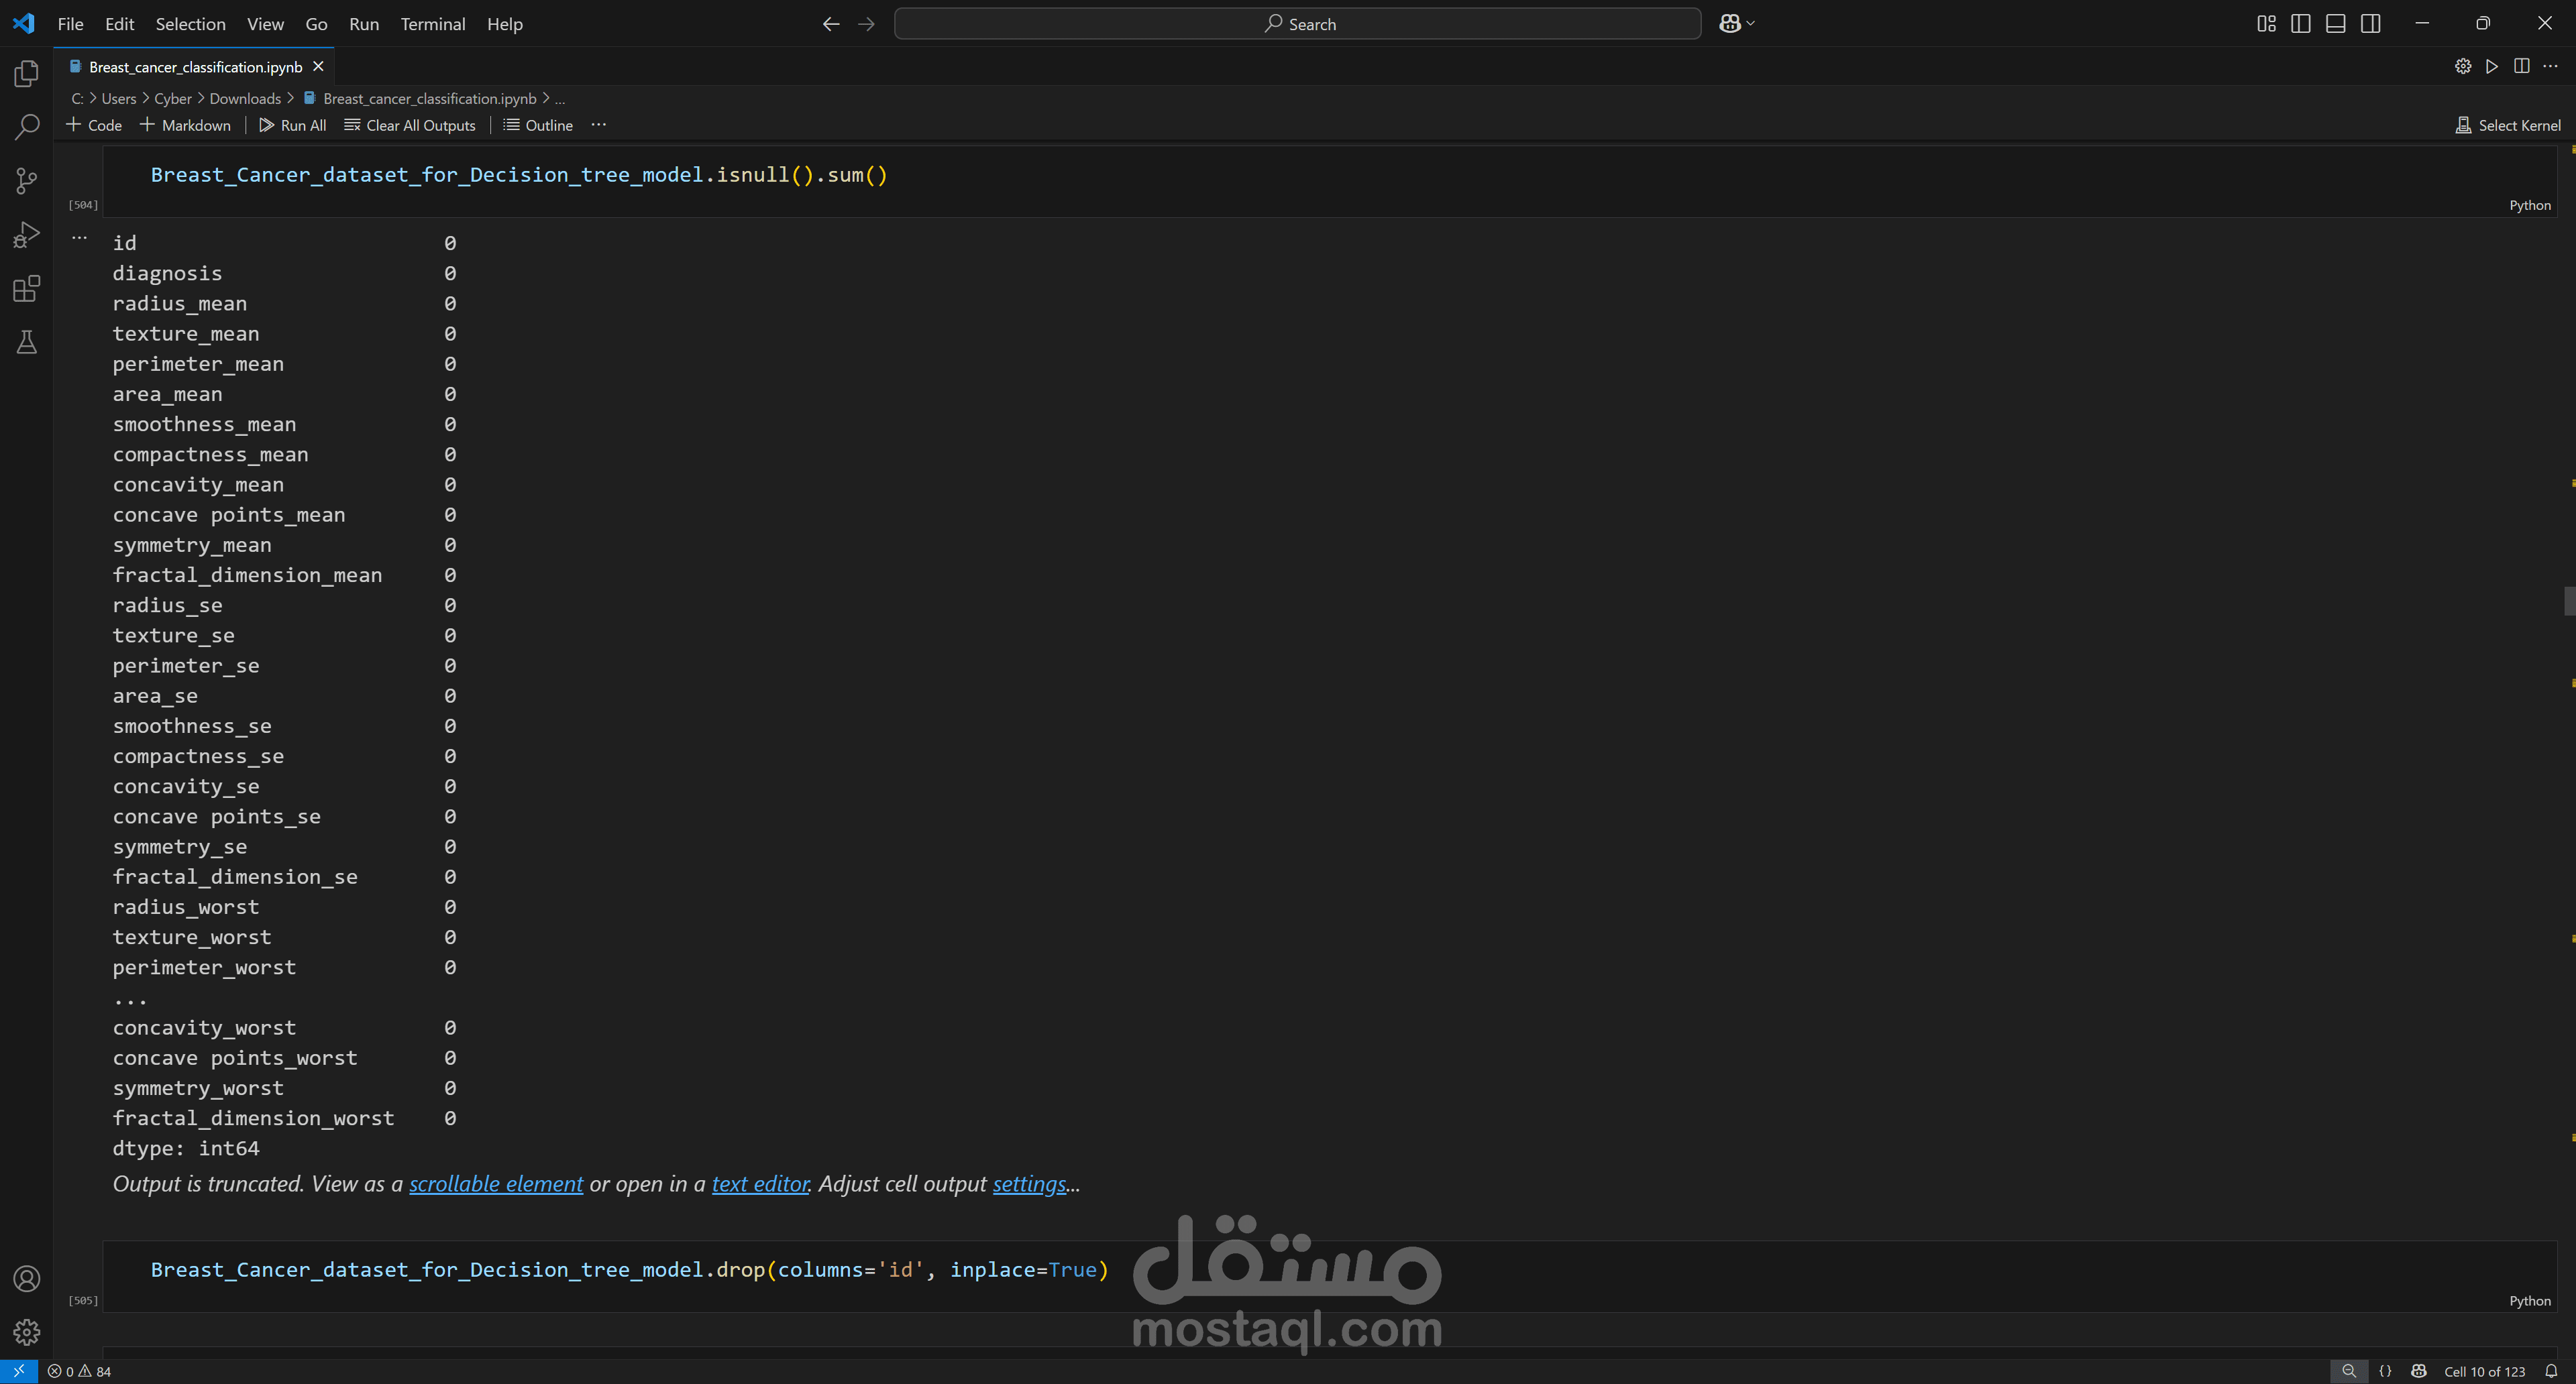Expand notebook toolbar more actions ellipsis

598,125
